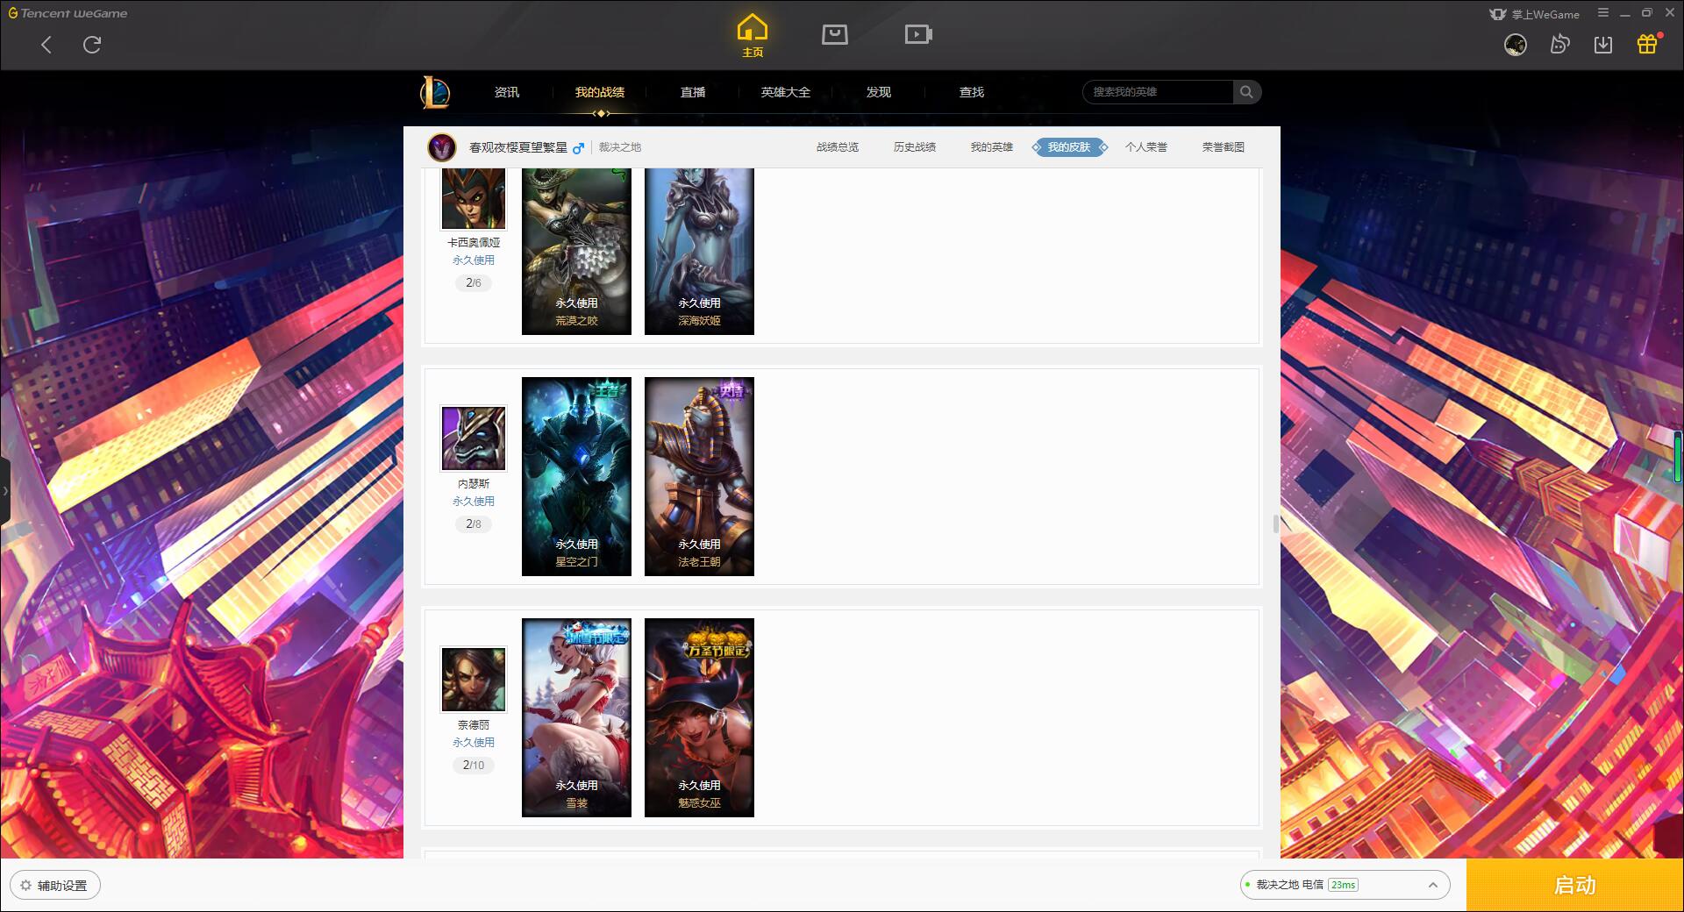The image size is (1684, 912).
Task: Click the 2/10 skin count badge
Action: (474, 765)
